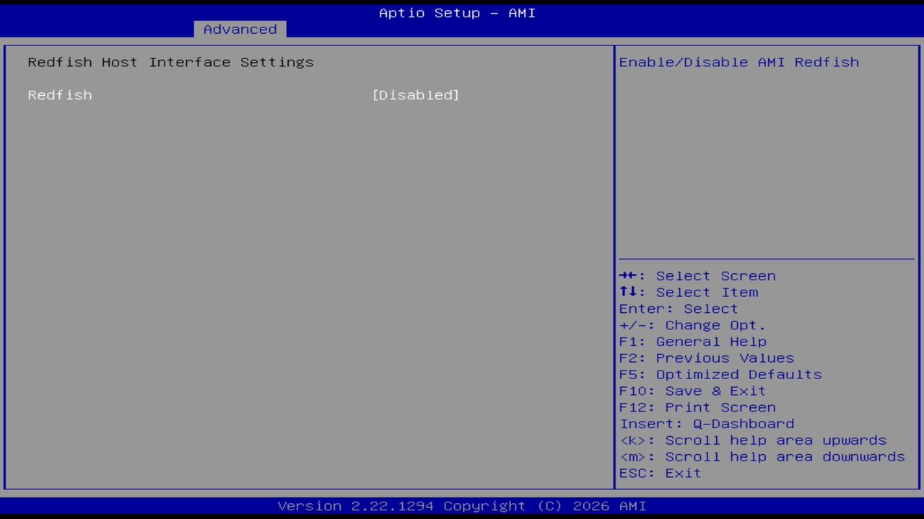
Task: Click the Scroll help area downwards hint
Action: tap(762, 456)
